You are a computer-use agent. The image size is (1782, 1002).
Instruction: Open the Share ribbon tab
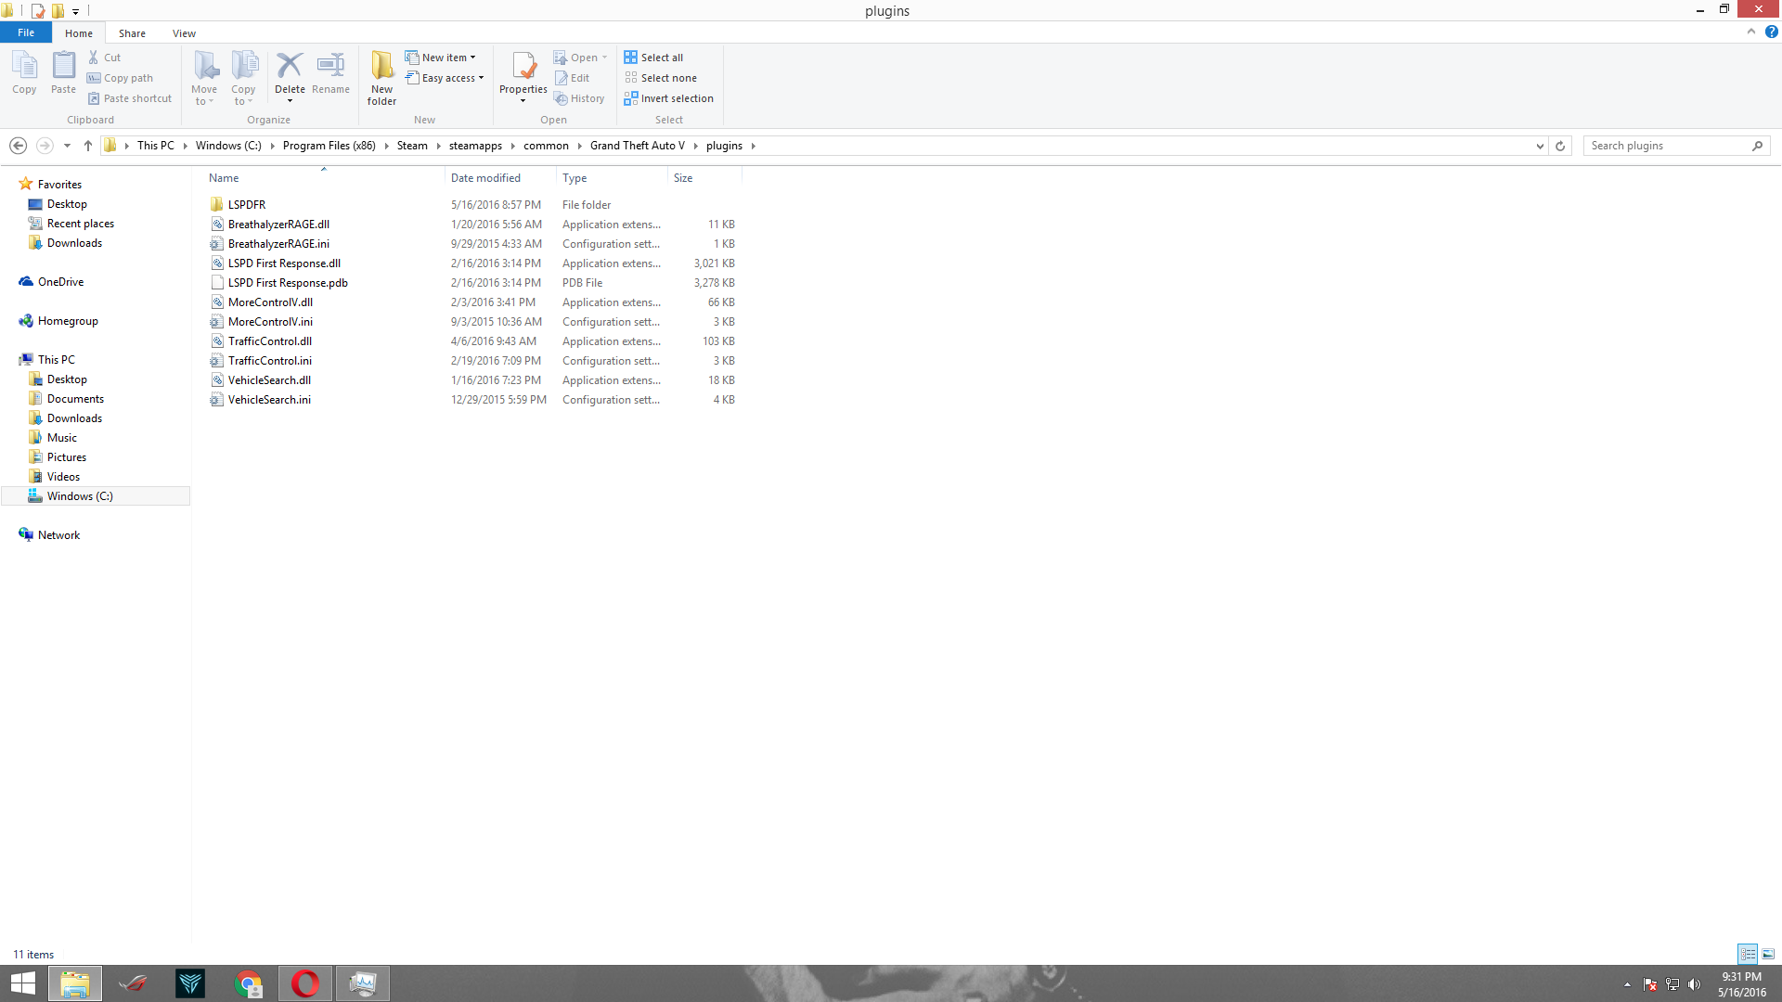pos(132,33)
